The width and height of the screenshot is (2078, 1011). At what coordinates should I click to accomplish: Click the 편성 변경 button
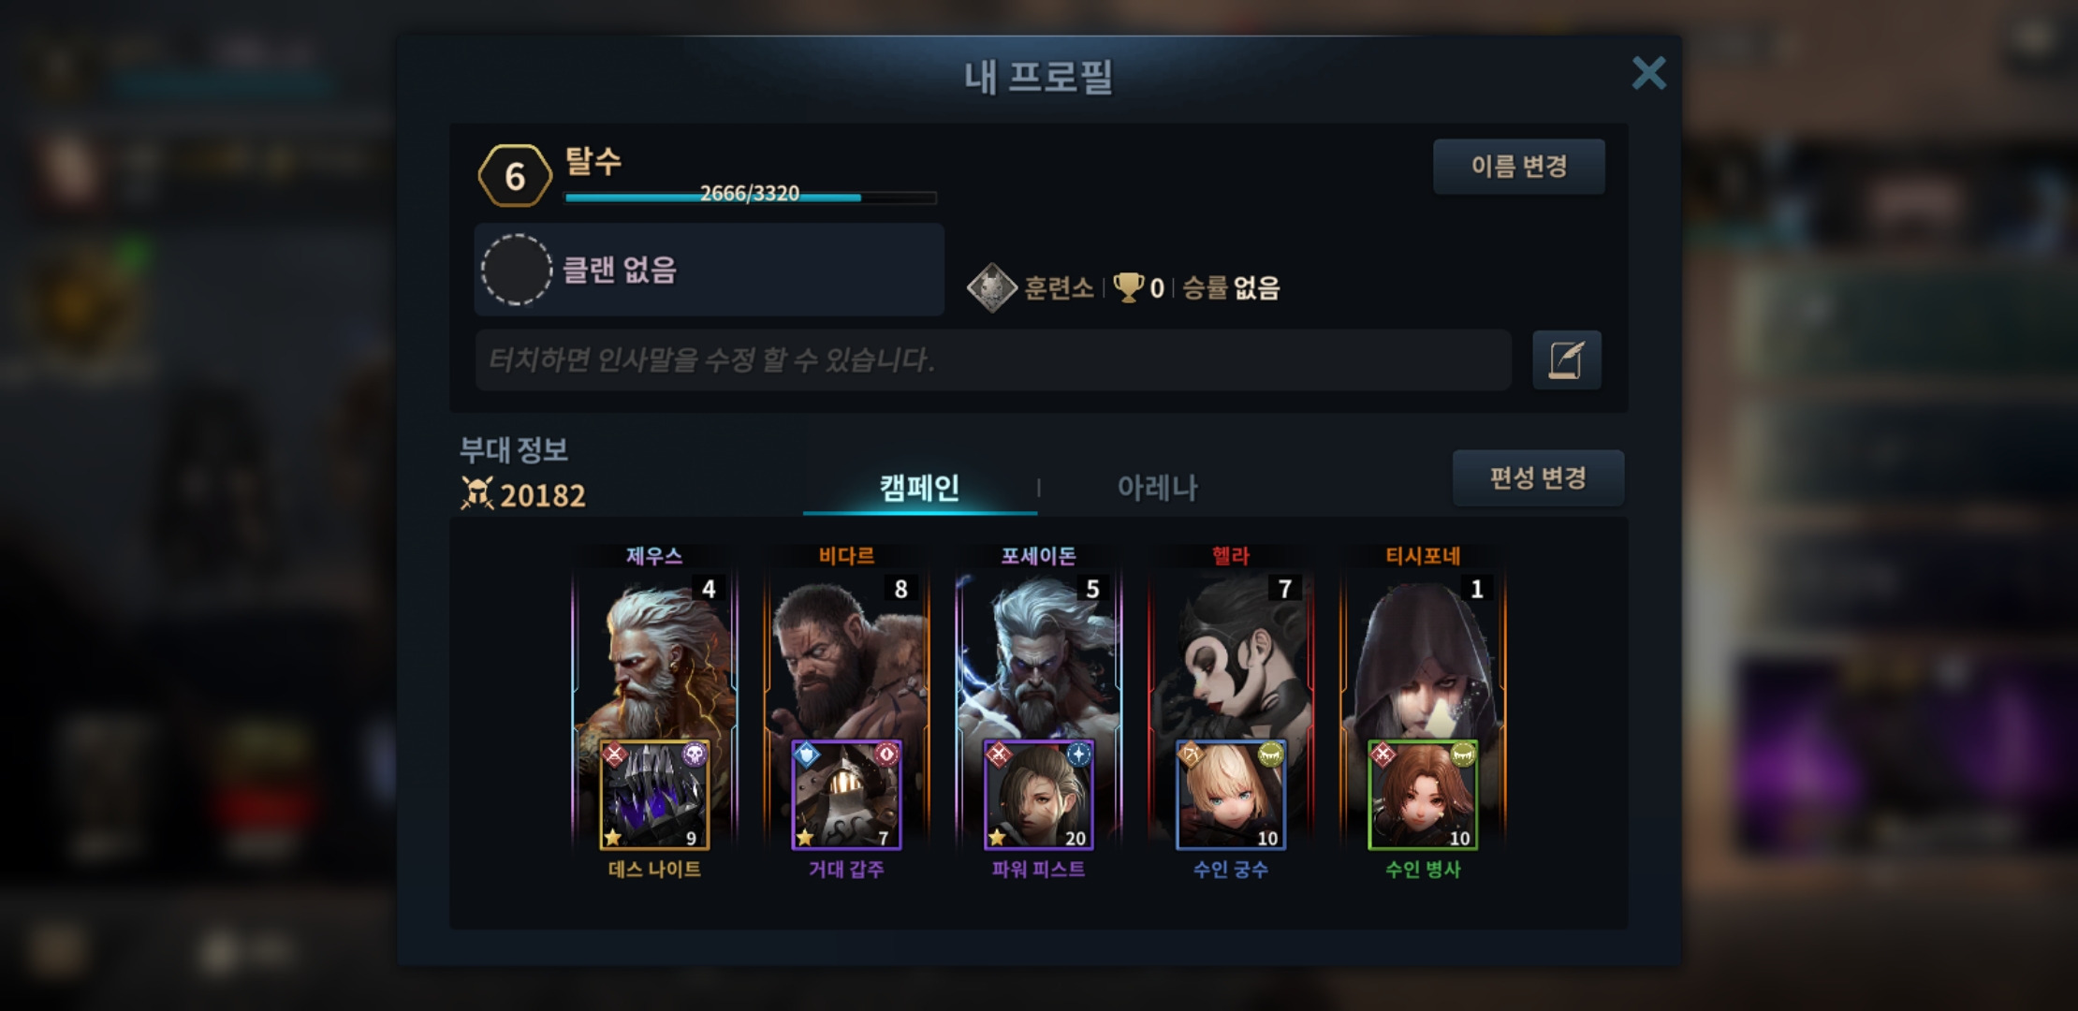tap(1538, 478)
